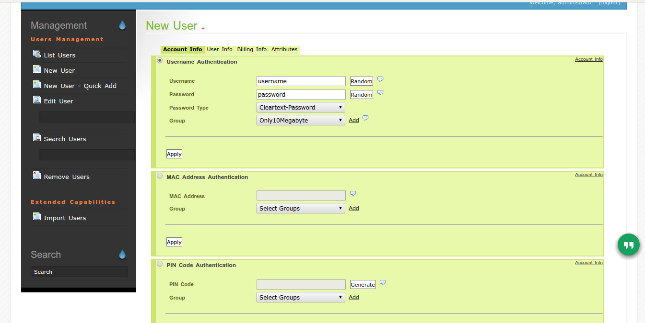Open the Billing Info tab
The image size is (645, 323).
coord(252,50)
